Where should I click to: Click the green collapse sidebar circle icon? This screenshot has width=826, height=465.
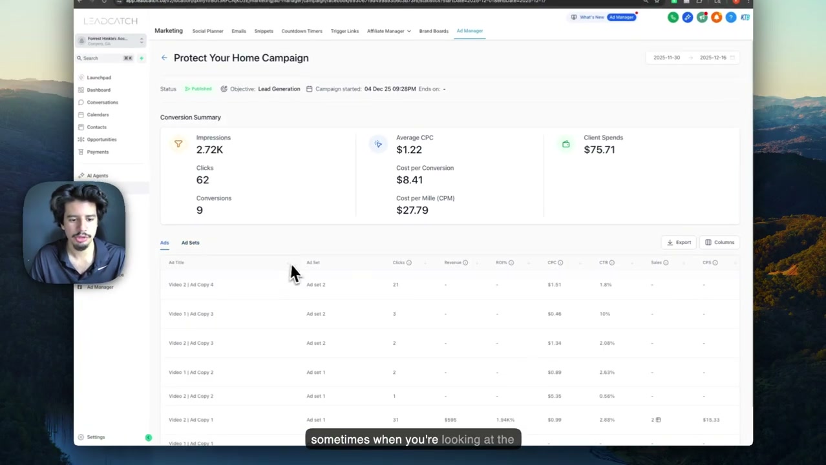tap(149, 438)
